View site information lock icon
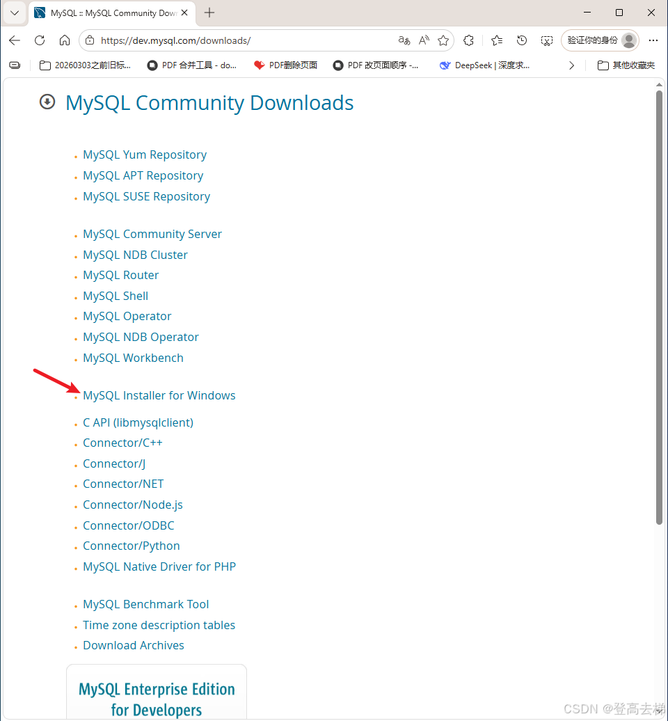This screenshot has width=668, height=721. click(90, 40)
